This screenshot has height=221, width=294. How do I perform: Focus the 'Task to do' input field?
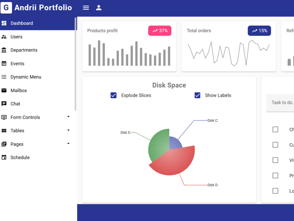click(x=280, y=103)
